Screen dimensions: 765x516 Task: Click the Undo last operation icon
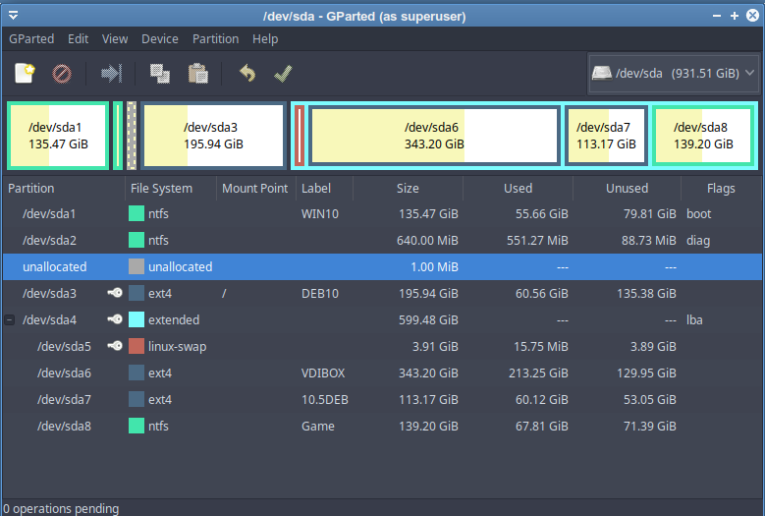click(x=247, y=74)
